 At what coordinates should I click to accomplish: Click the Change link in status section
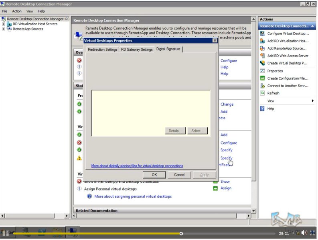point(227,104)
